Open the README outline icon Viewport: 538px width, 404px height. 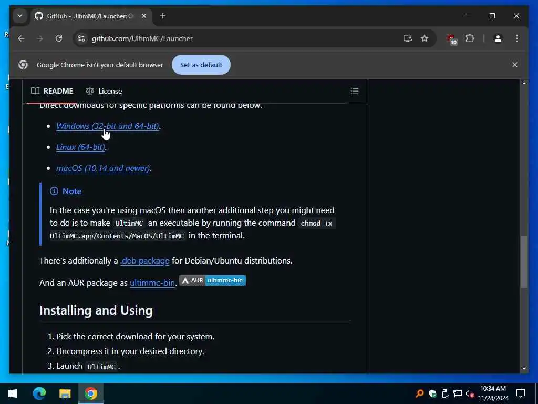pyautogui.click(x=355, y=91)
